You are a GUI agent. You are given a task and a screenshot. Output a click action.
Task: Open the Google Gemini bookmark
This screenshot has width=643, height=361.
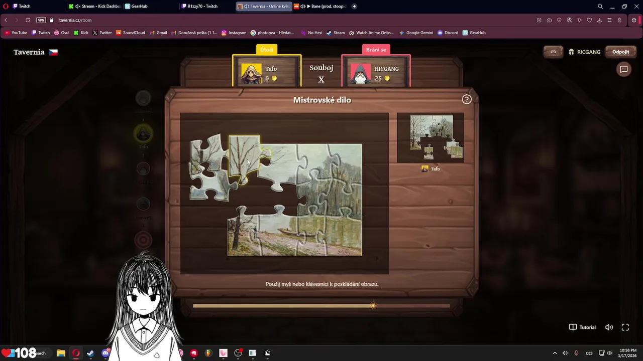pyautogui.click(x=416, y=33)
